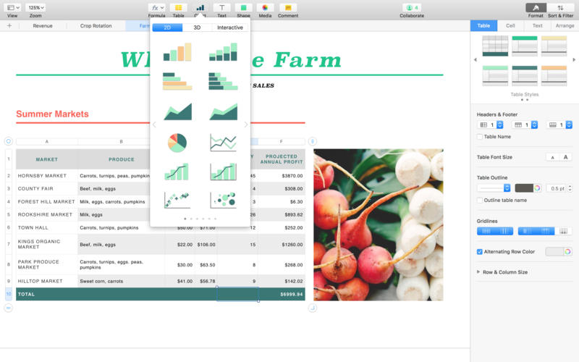Uncheck Alternating Row Color
This screenshot has width=579, height=362.
pos(480,251)
